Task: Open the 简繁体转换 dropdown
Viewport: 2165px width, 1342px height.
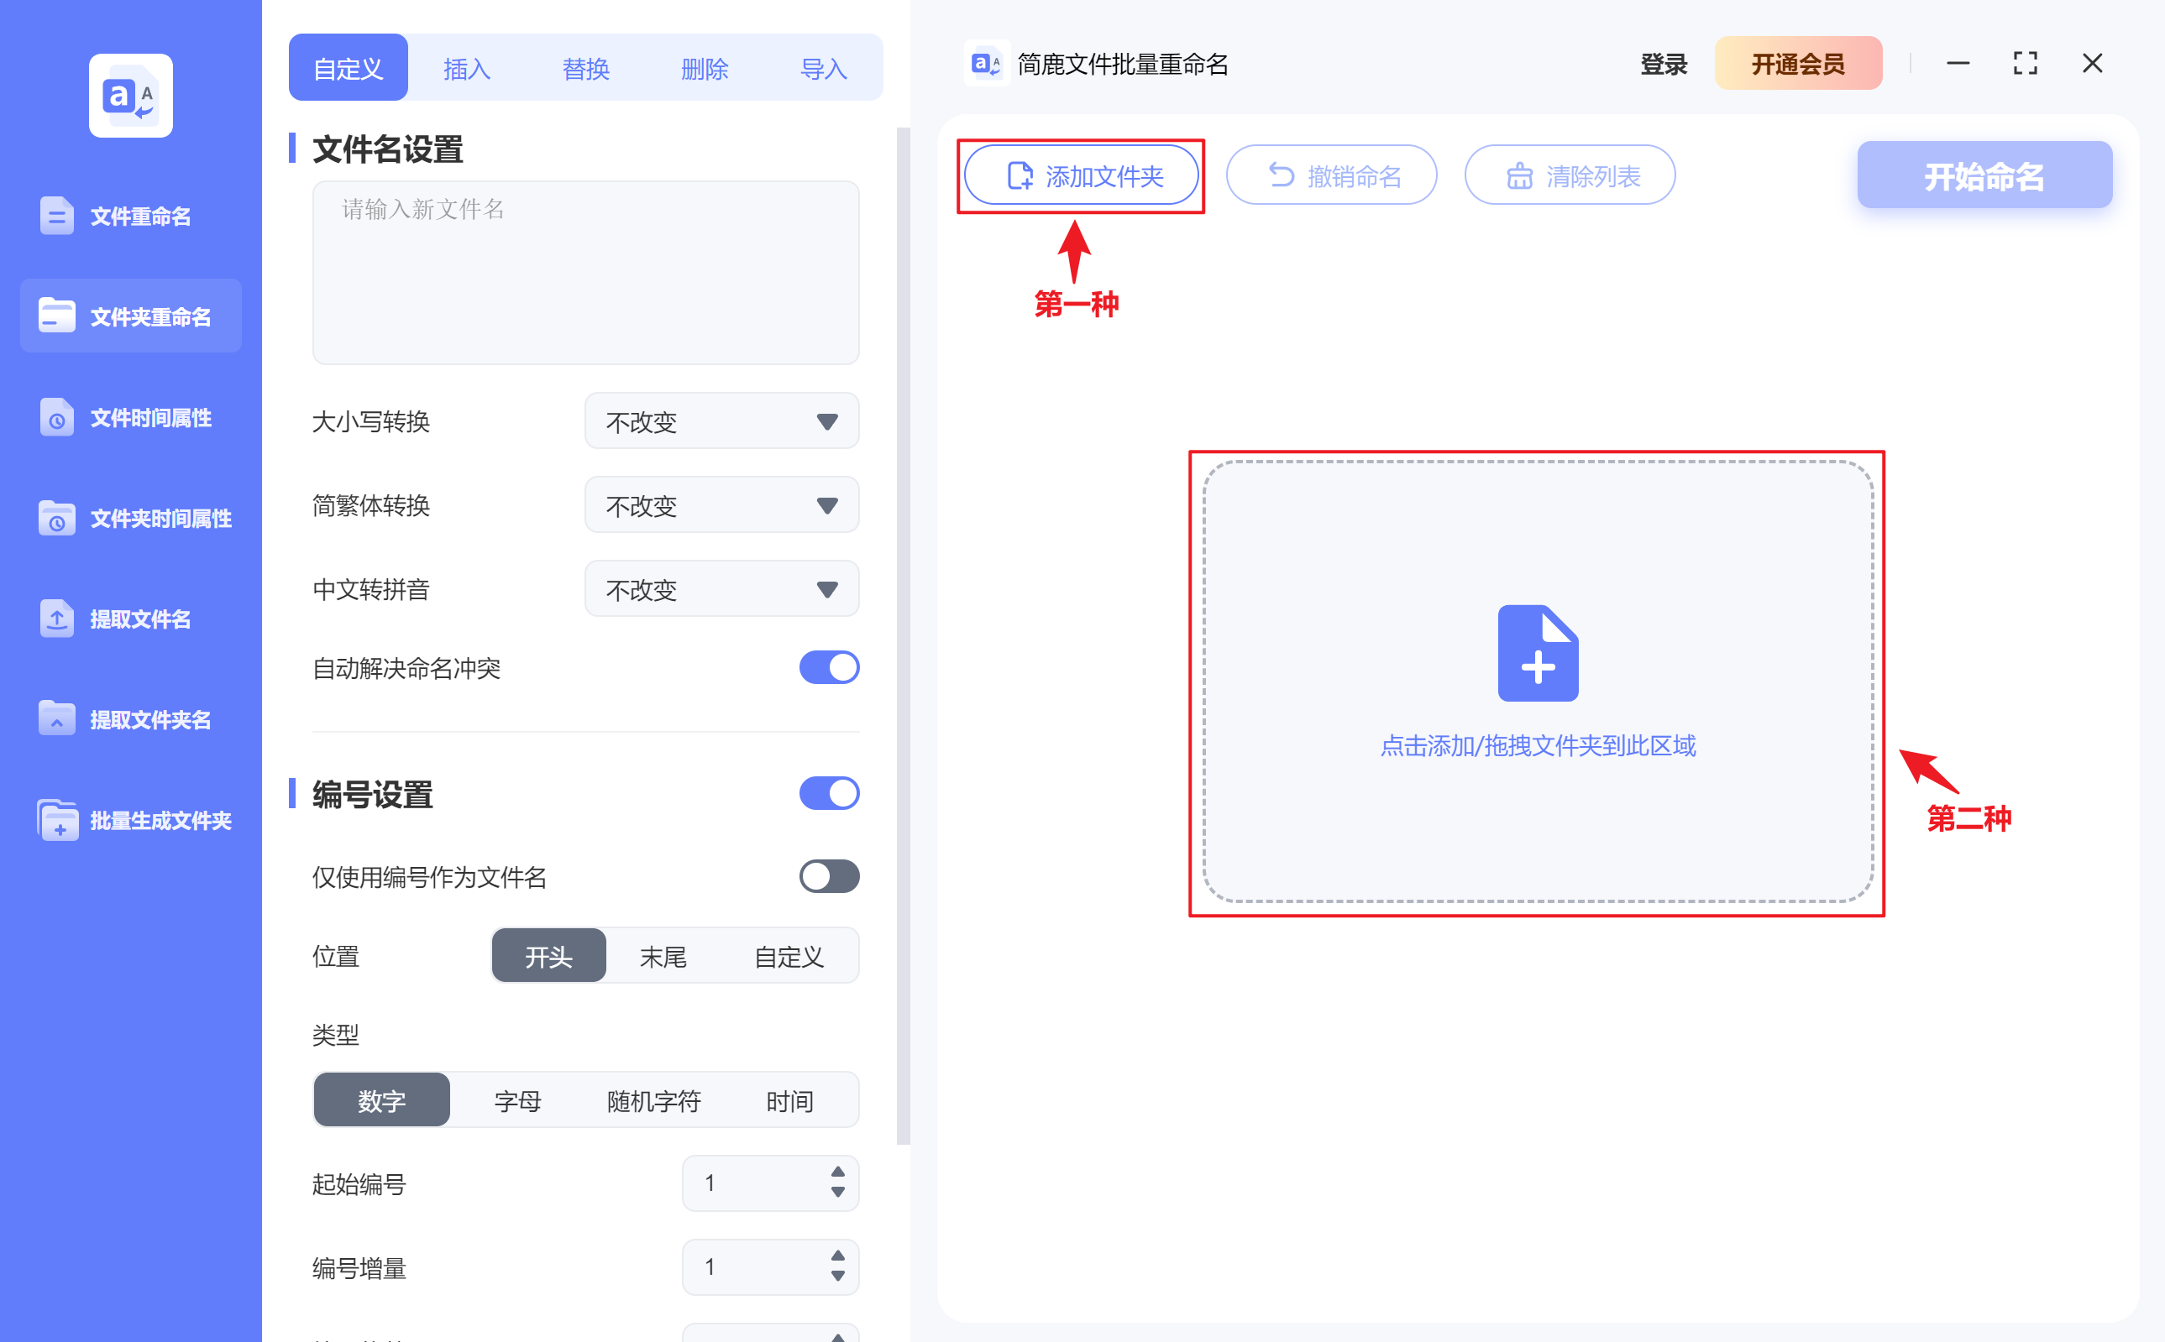Action: [x=721, y=504]
